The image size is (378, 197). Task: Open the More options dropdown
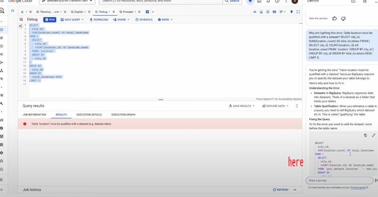[x=165, y=20]
